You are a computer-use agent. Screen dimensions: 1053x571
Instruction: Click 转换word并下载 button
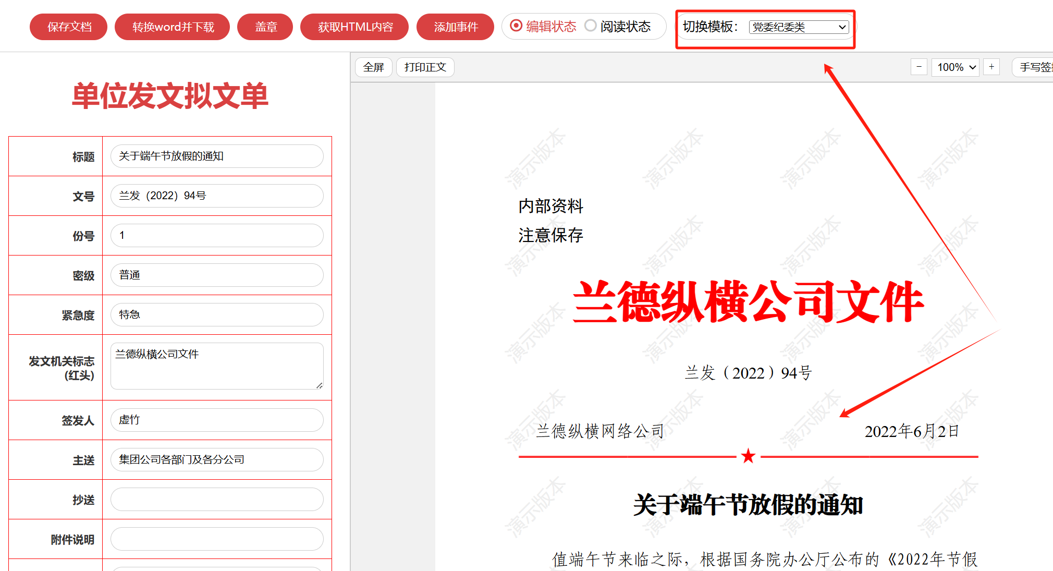pyautogui.click(x=173, y=27)
